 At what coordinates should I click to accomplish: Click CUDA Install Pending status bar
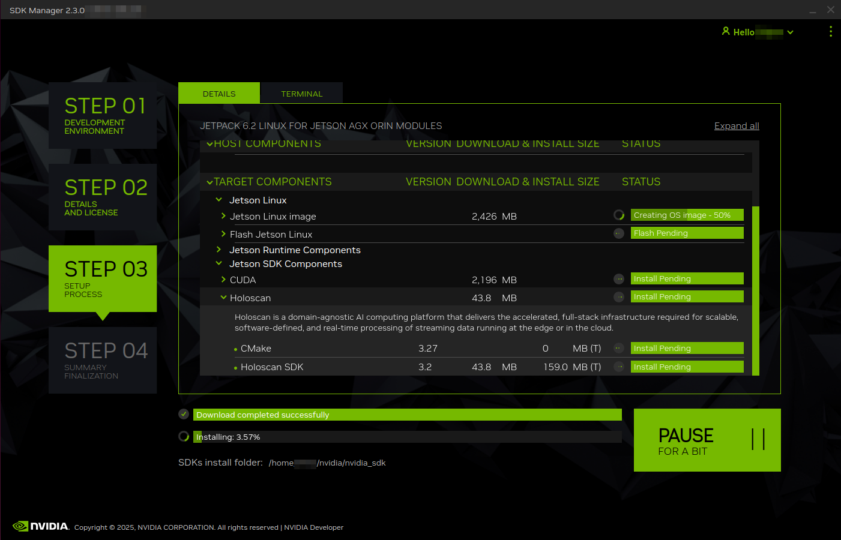687,278
